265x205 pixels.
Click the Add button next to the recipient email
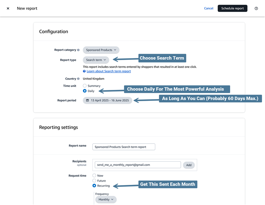pos(189,165)
